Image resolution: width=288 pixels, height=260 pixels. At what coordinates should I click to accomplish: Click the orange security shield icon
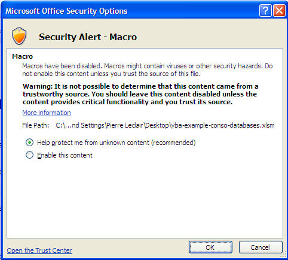19,36
